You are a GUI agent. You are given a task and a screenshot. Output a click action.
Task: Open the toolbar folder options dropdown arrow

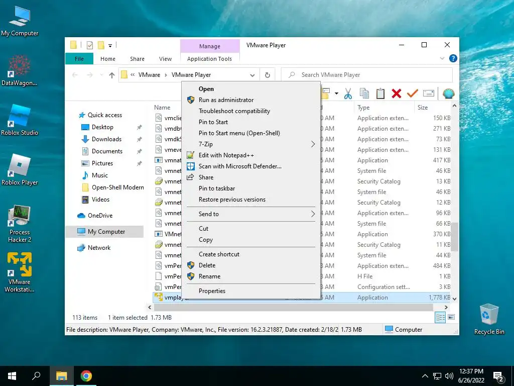pyautogui.click(x=336, y=93)
